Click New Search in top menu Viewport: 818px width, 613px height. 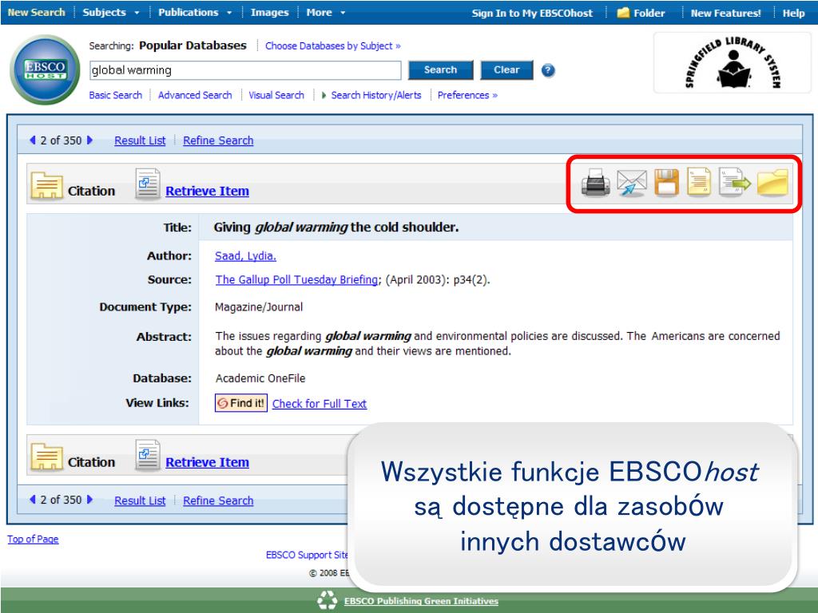pos(37,13)
